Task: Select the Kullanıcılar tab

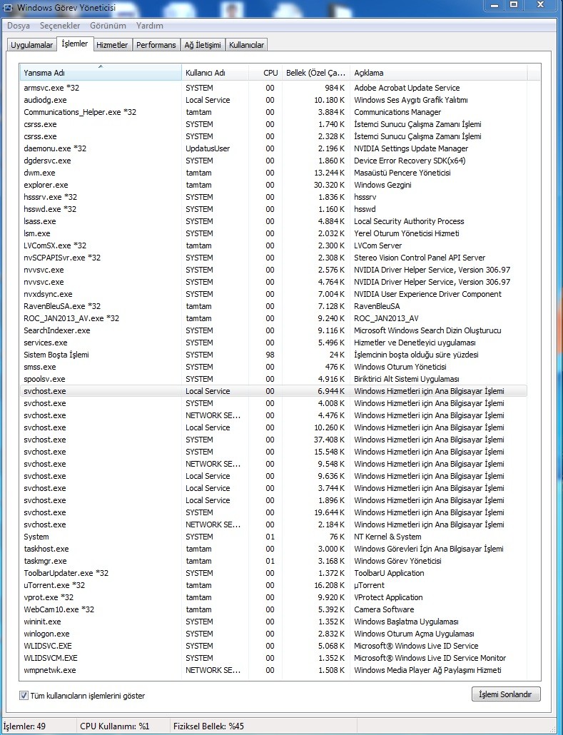Action: [246, 45]
